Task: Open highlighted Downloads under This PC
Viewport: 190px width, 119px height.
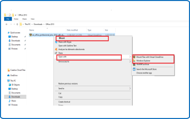Action: pyautogui.click(x=15, y=97)
